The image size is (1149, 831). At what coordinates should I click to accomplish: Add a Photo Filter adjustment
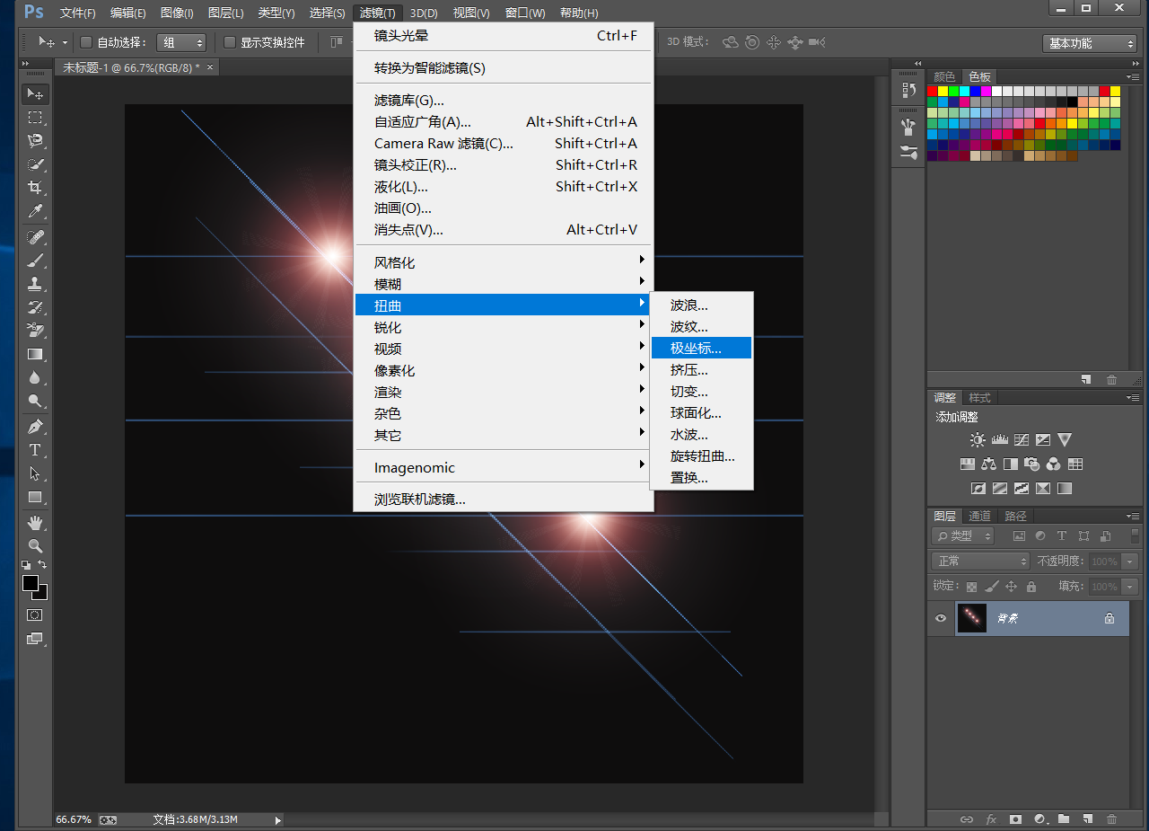(1031, 464)
